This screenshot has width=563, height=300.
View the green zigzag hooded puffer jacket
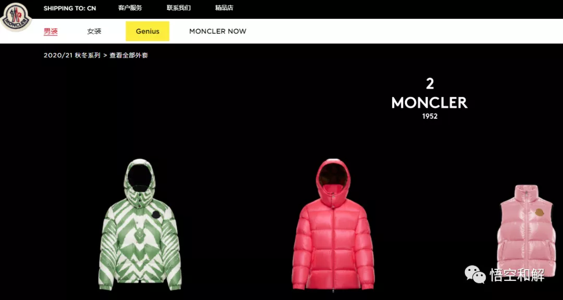tap(140, 224)
